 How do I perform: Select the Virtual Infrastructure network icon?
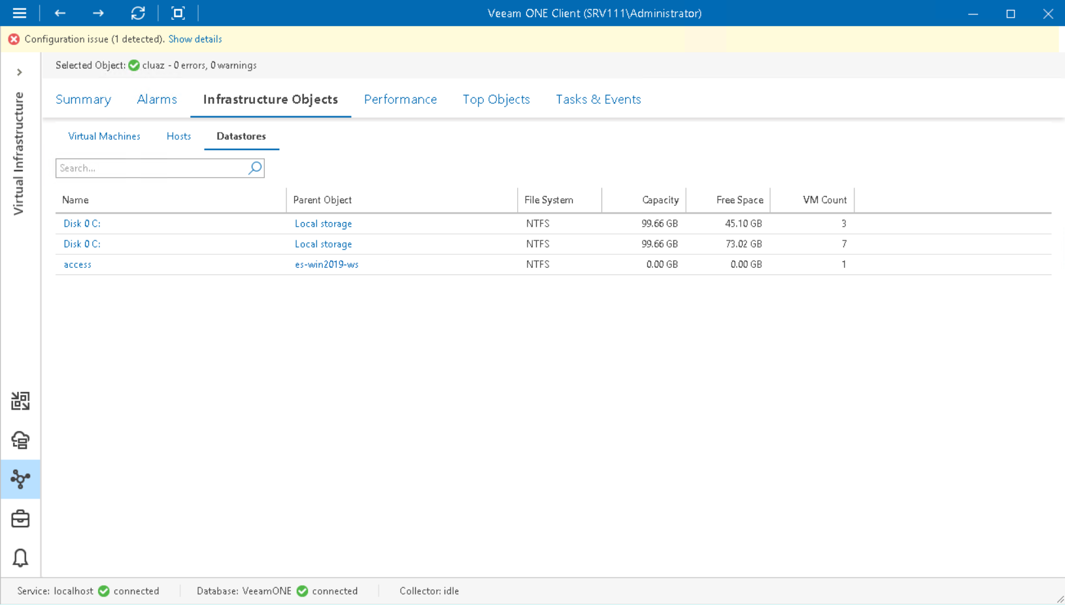(20, 479)
